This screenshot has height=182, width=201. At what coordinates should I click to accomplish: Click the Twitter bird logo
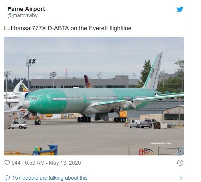(x=180, y=9)
